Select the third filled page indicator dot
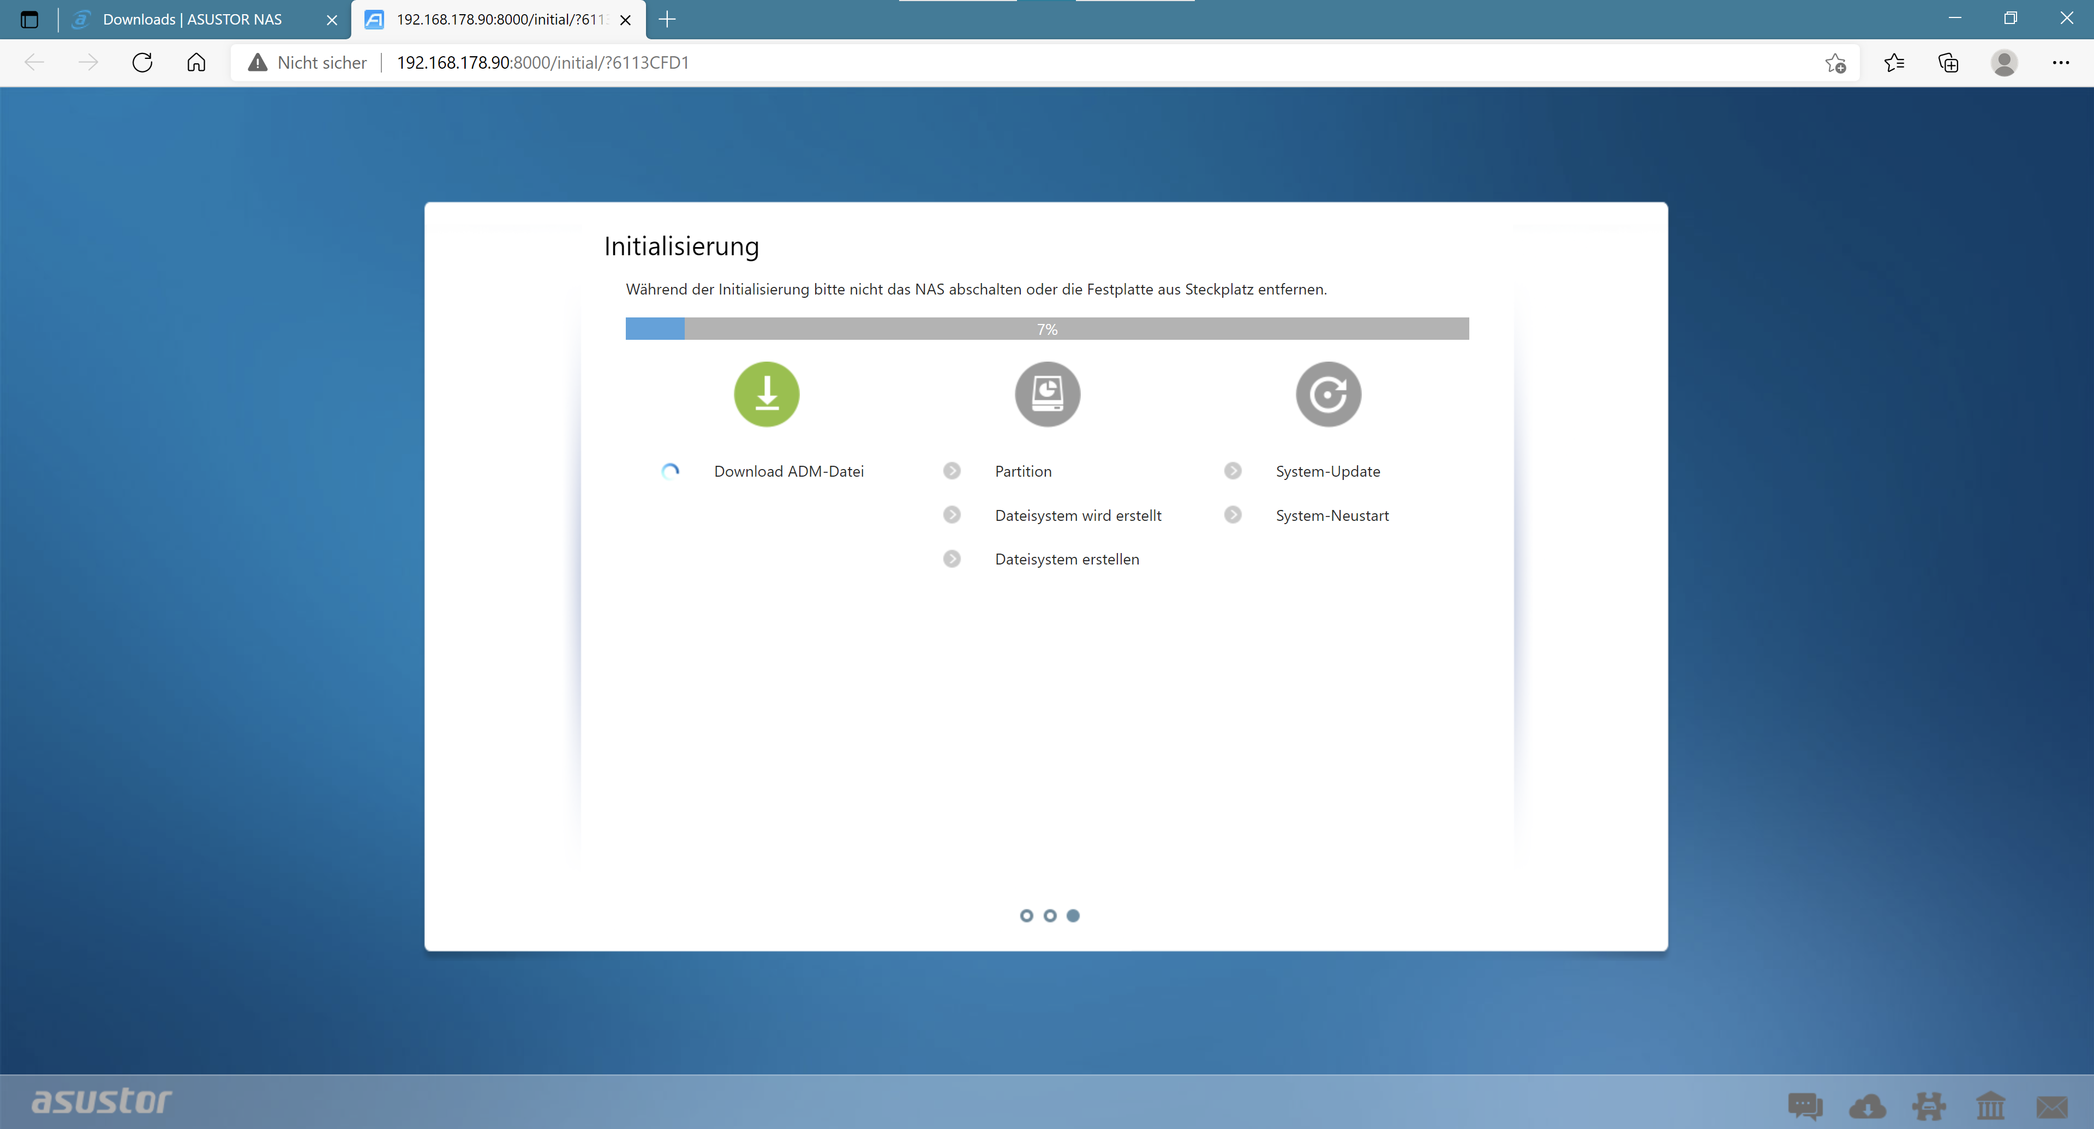 click(1073, 915)
